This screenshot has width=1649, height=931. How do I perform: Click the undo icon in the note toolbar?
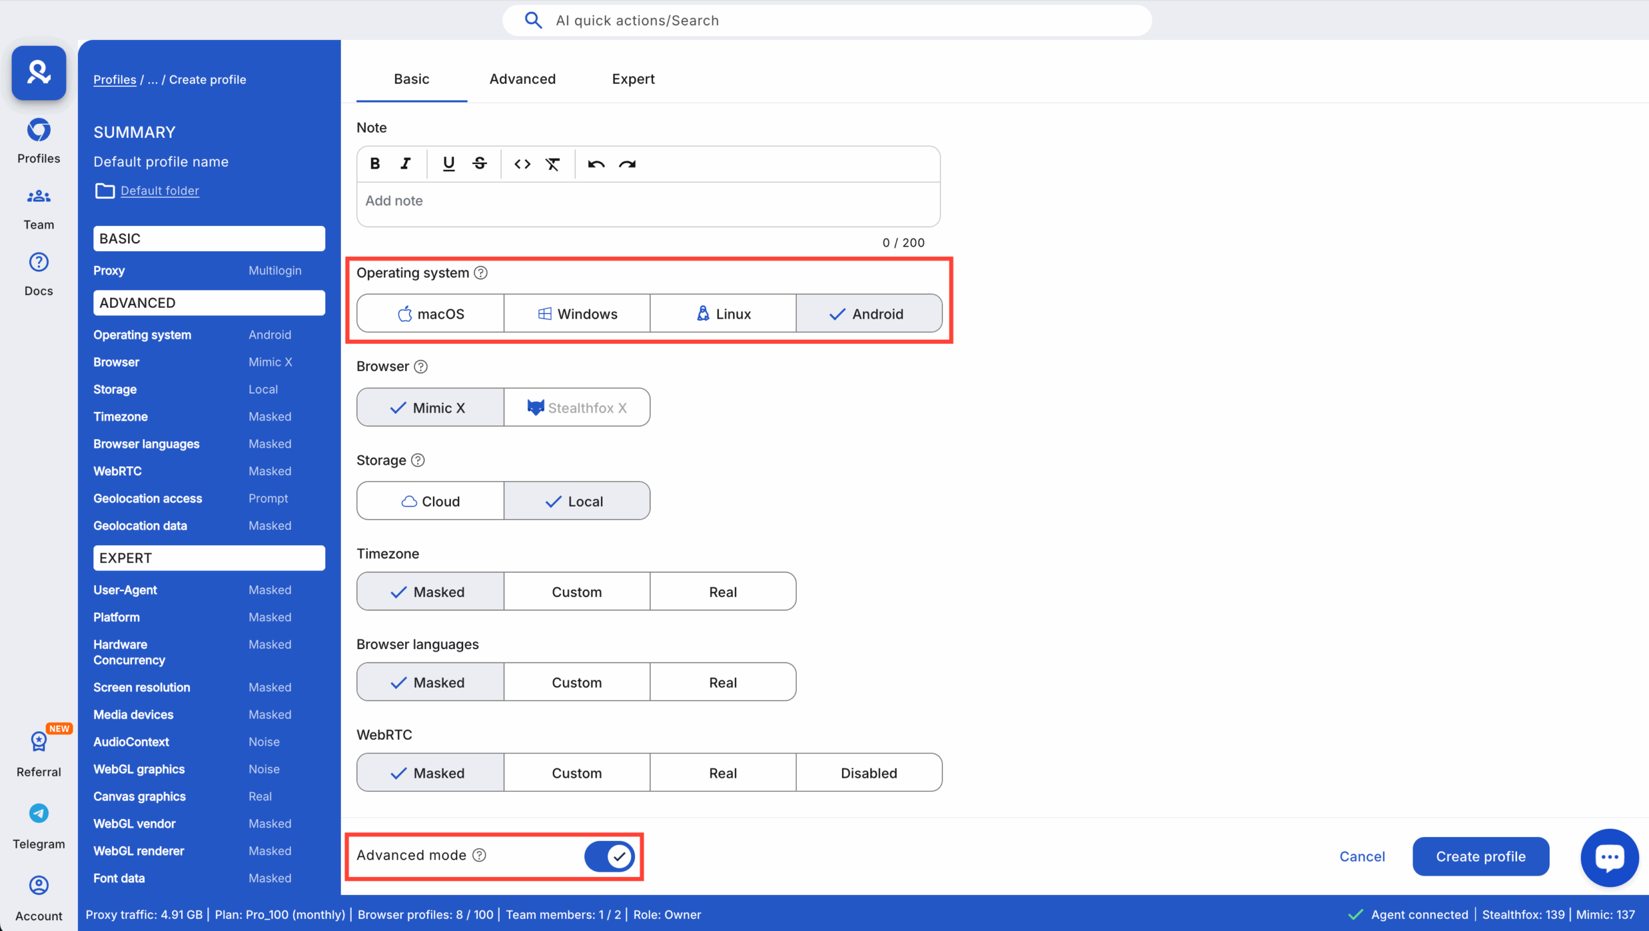click(x=596, y=164)
